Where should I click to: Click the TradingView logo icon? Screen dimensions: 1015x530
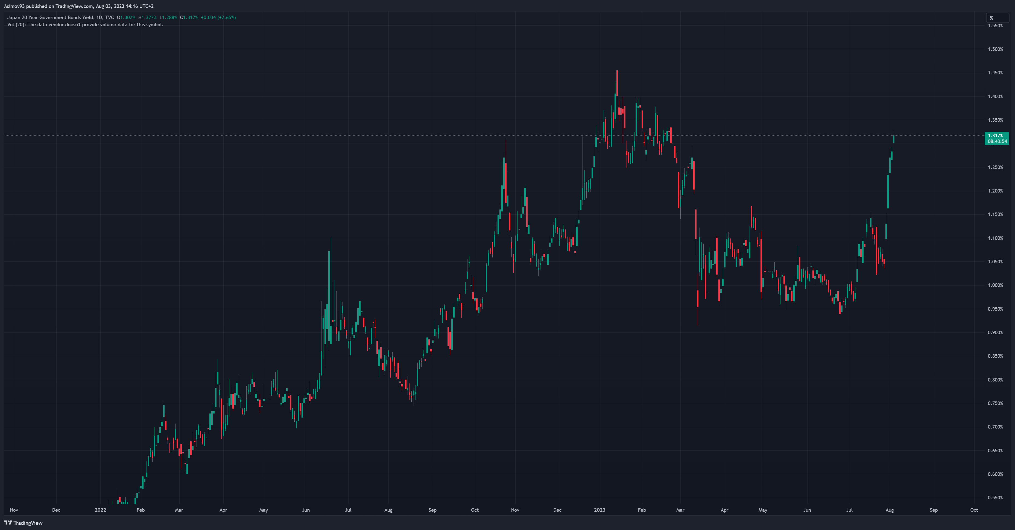[x=8, y=523]
